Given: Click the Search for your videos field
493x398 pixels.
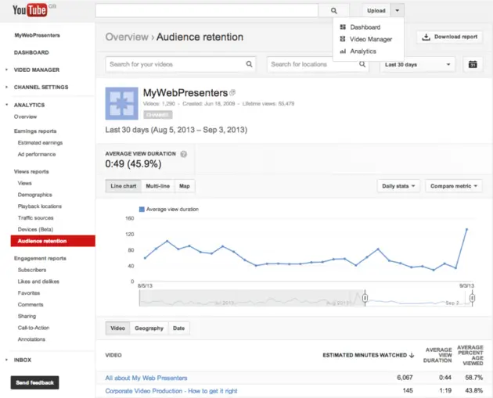Looking at the screenshot, I should (181, 64).
